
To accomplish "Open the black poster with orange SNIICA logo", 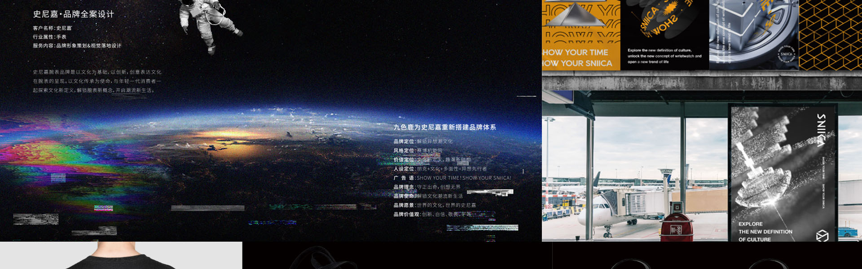I will (664, 35).
